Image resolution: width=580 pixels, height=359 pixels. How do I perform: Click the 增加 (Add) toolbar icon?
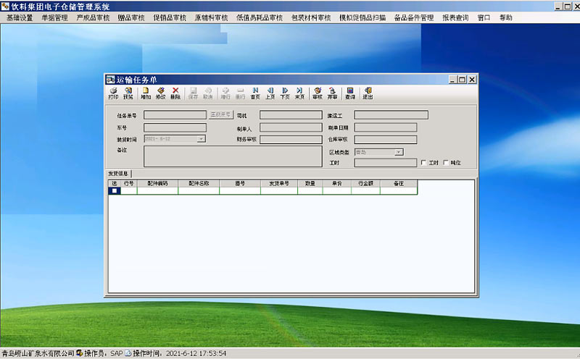(x=146, y=93)
